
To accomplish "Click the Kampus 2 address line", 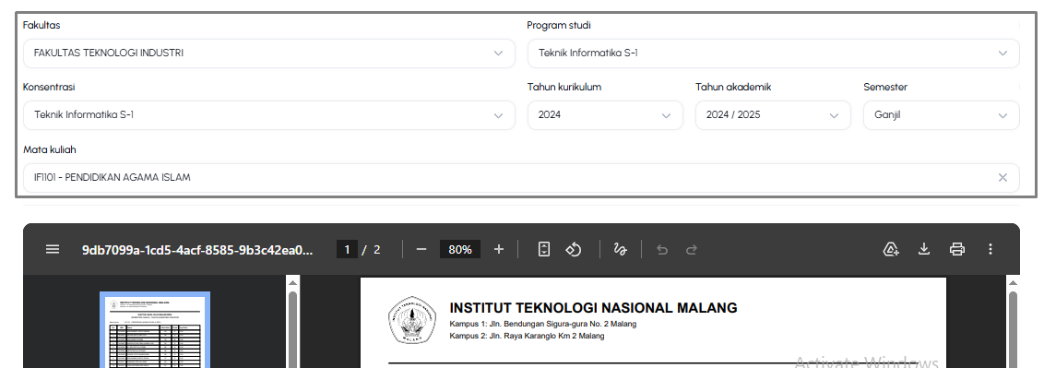I will pyautogui.click(x=527, y=336).
